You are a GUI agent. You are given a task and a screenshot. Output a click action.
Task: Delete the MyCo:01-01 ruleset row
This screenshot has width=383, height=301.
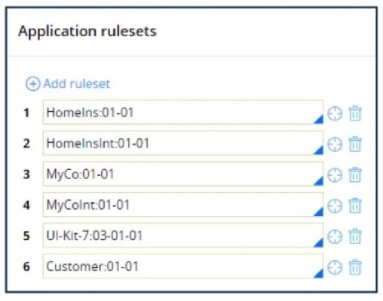(355, 175)
